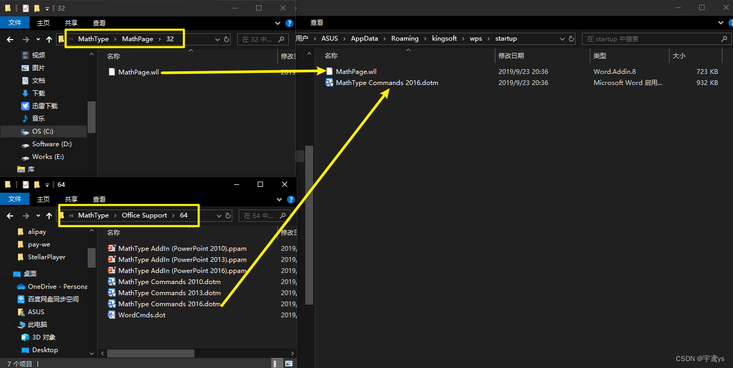The width and height of the screenshot is (733, 368).
Task: Open OS (C:) drive in sidebar
Action: click(43, 131)
